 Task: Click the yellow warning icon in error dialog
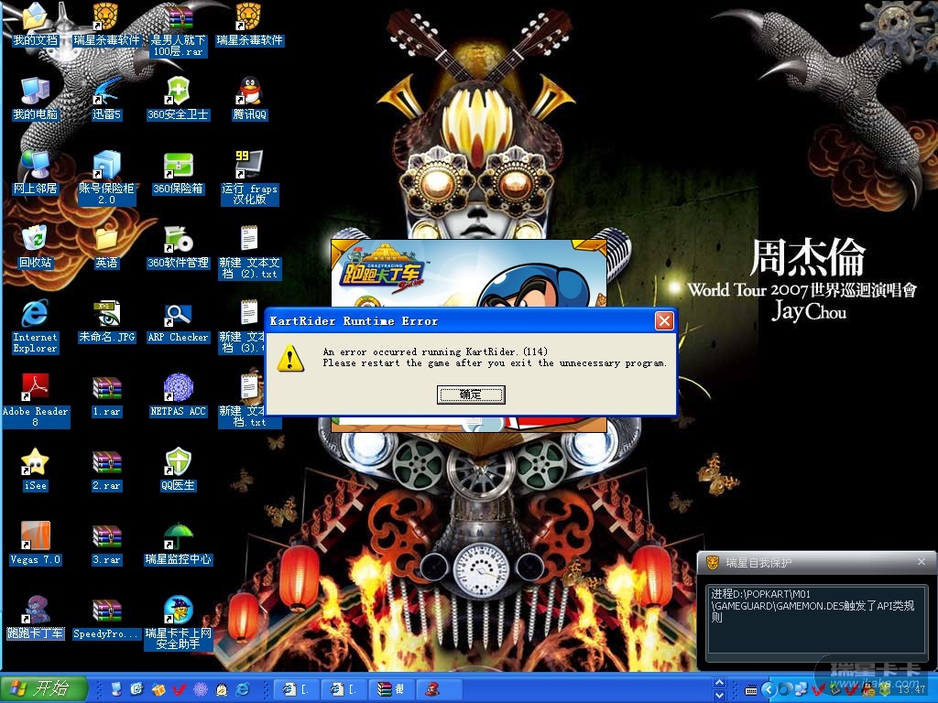[x=290, y=358]
